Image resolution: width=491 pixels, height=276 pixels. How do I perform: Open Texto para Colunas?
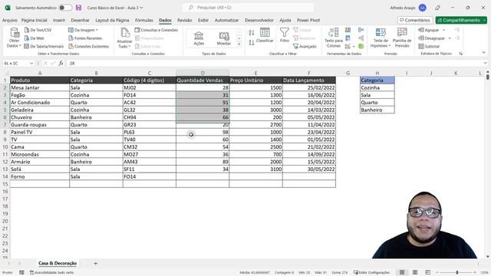coord(334,38)
